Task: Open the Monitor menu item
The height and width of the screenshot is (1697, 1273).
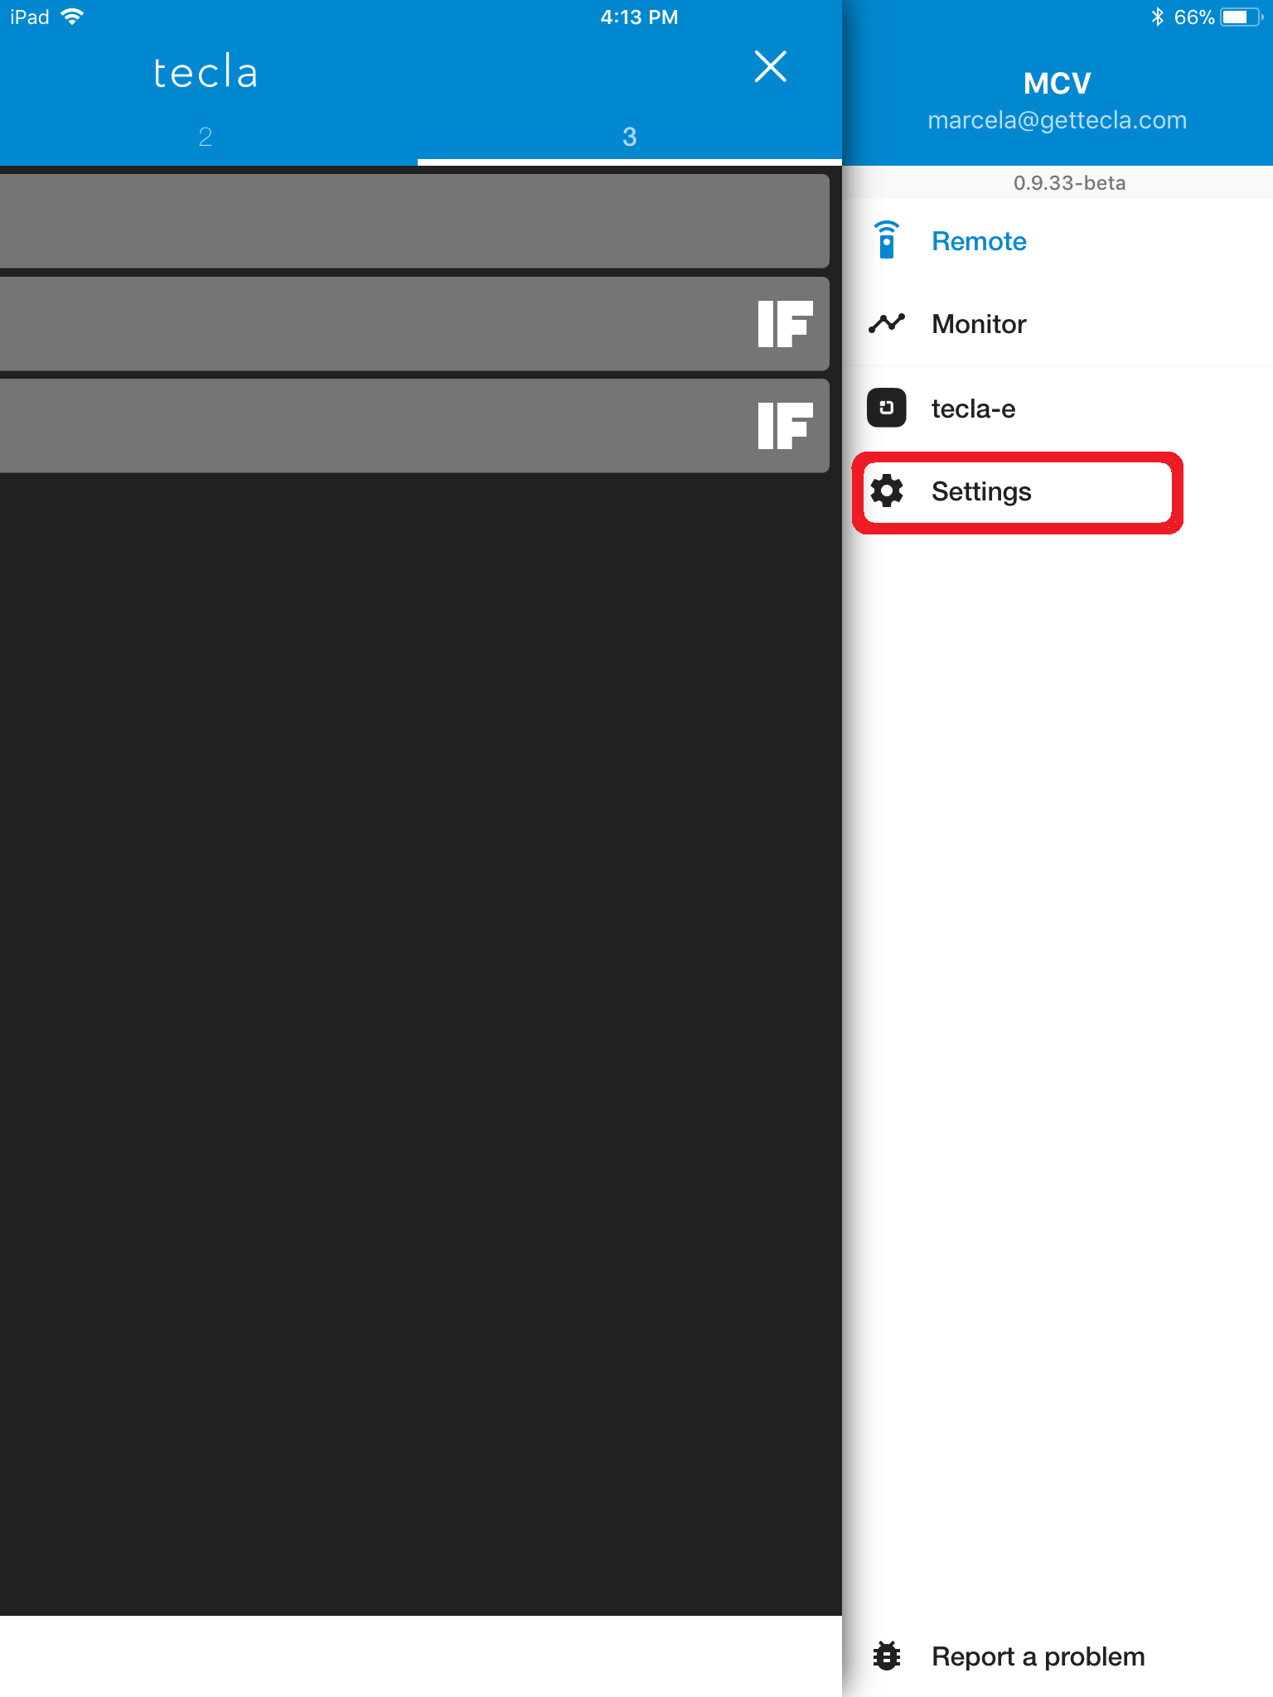Action: coord(979,324)
